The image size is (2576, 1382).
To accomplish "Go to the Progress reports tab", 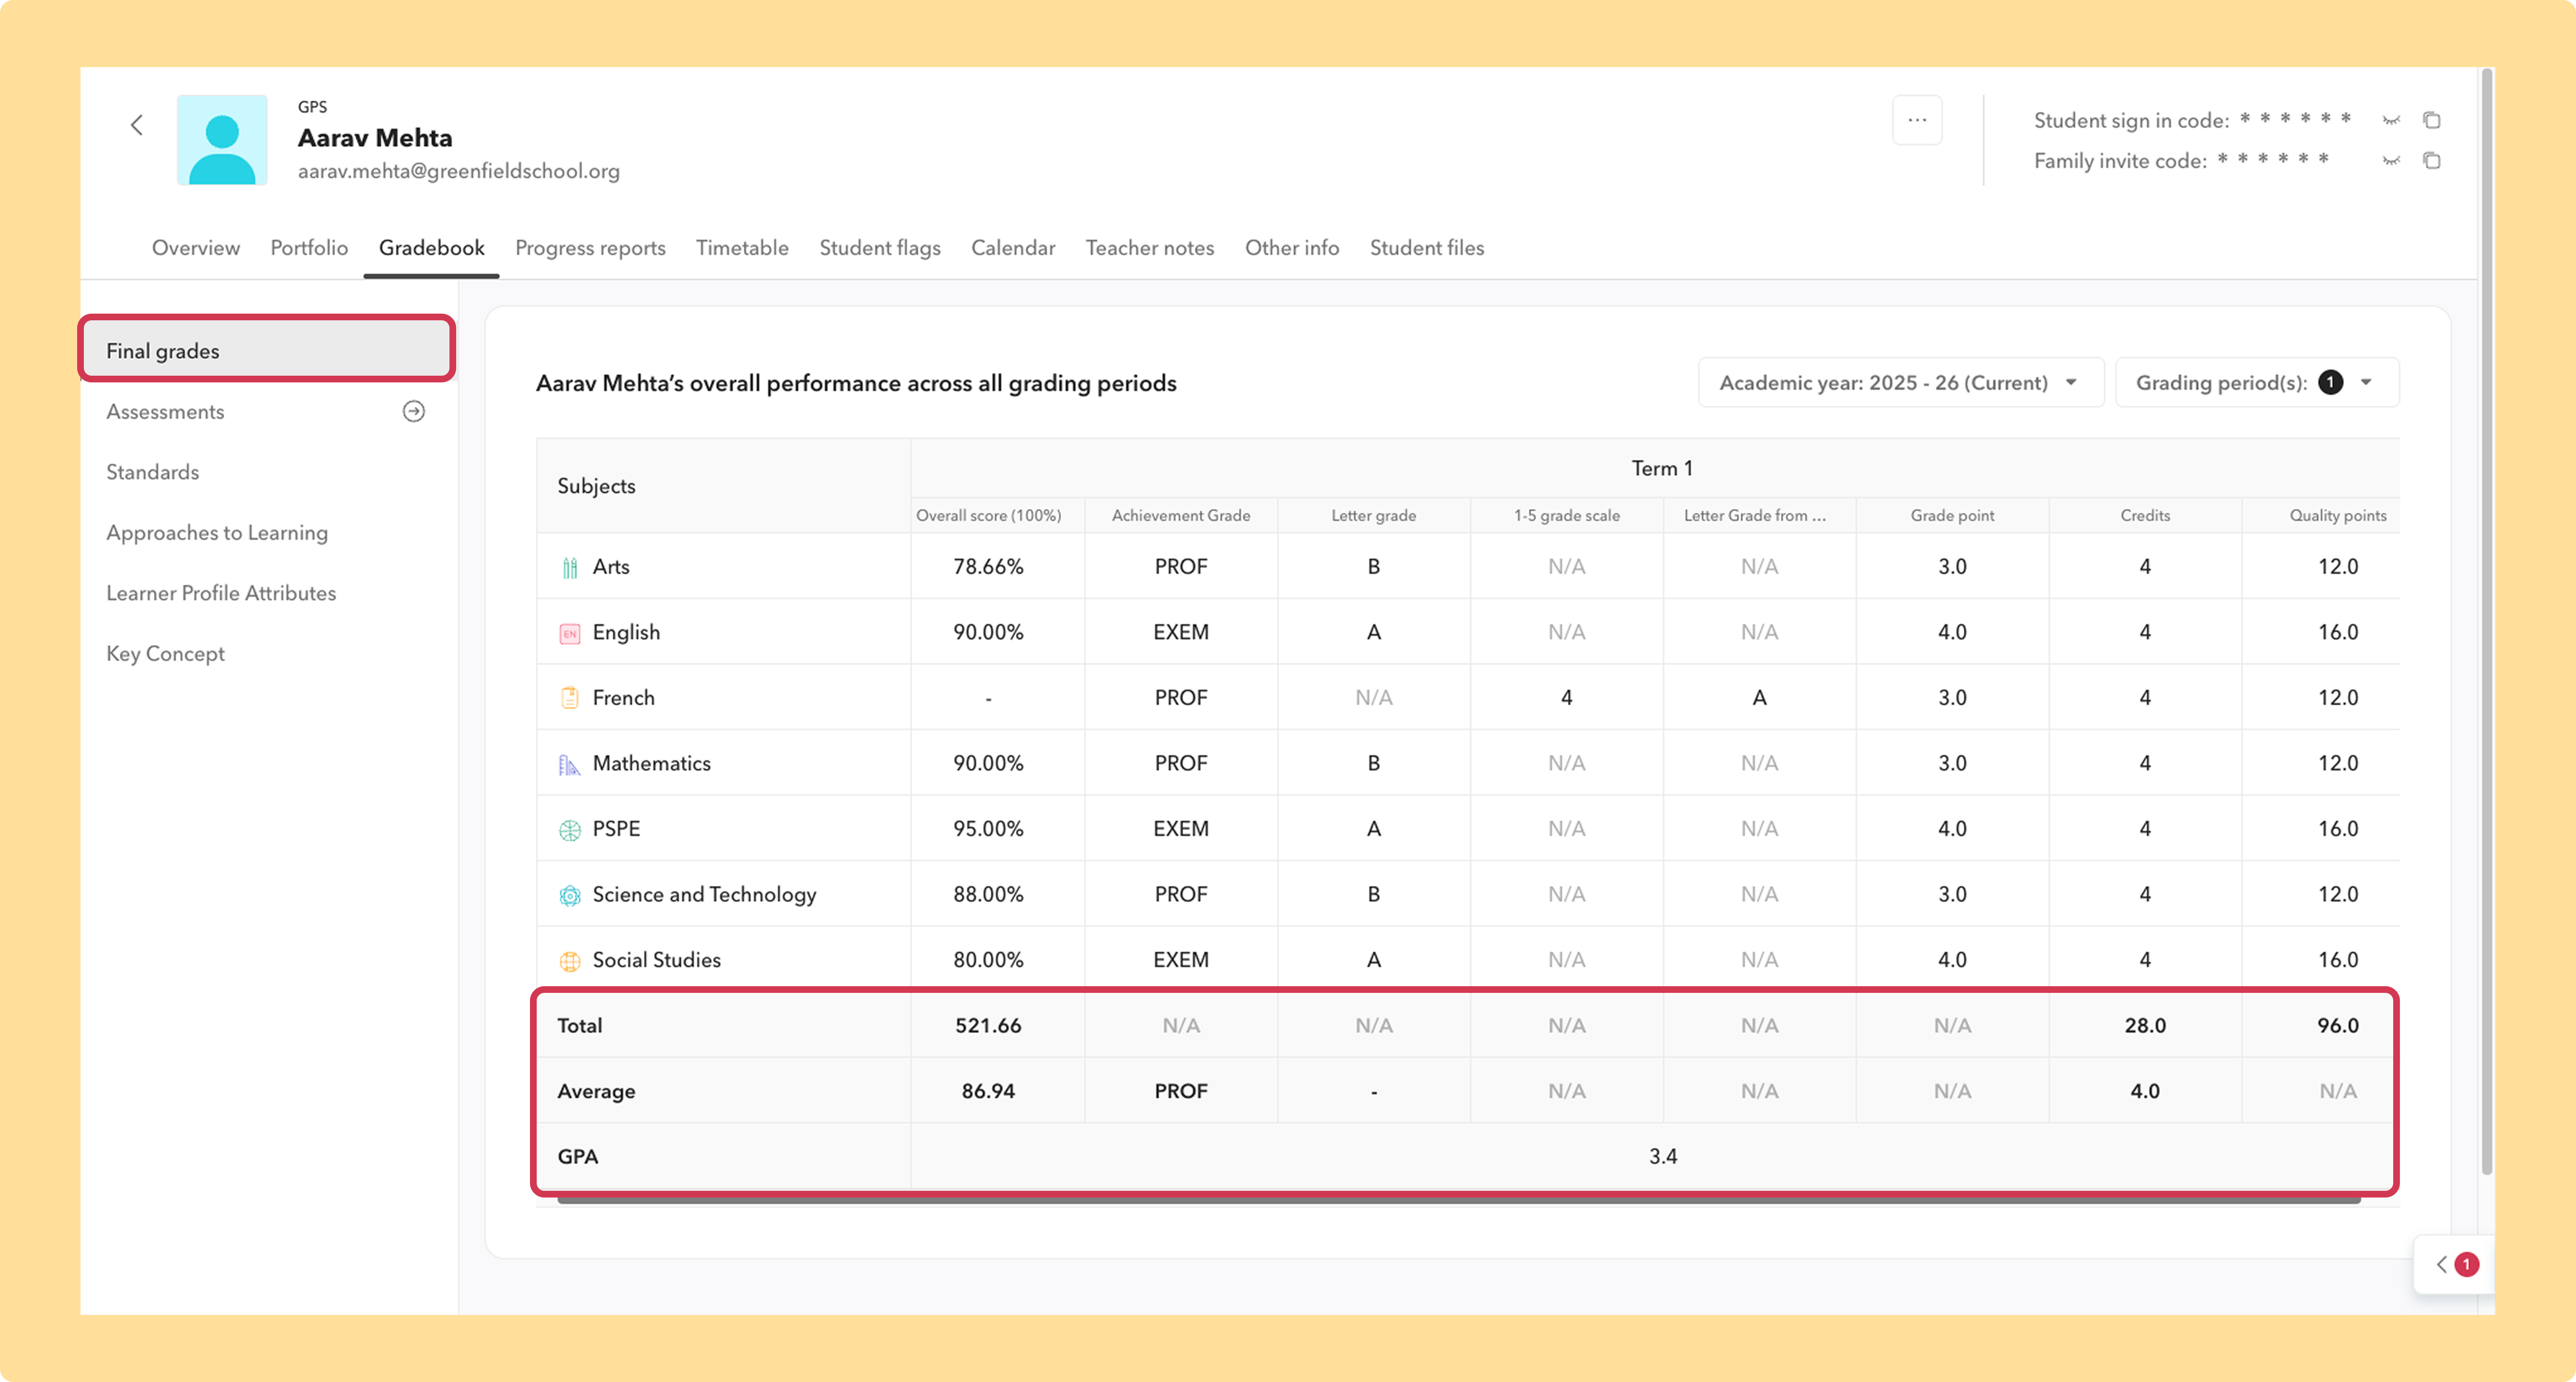I will coord(590,248).
